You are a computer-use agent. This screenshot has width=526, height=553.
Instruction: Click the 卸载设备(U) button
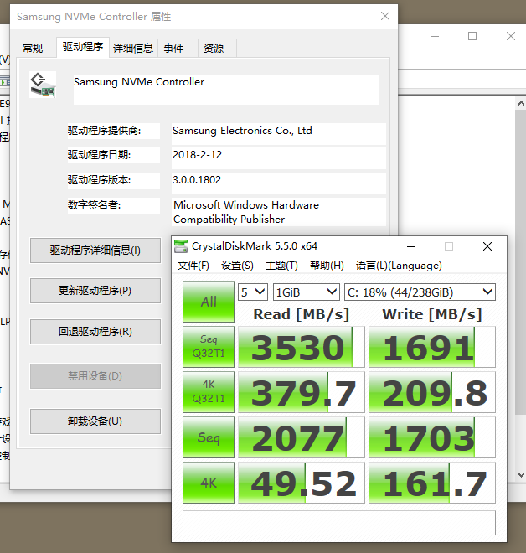click(95, 421)
